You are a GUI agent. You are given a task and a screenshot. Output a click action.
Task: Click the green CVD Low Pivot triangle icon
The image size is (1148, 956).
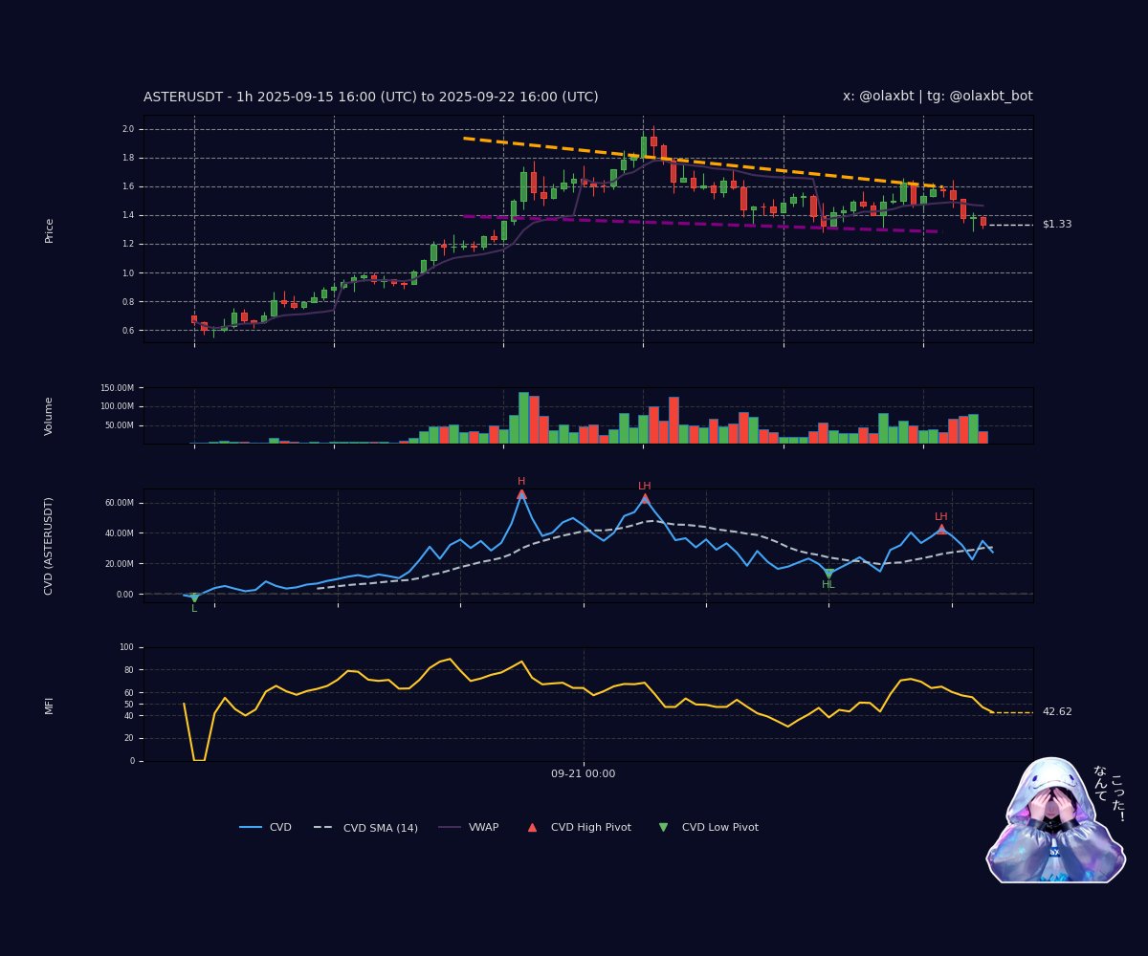[x=661, y=826]
